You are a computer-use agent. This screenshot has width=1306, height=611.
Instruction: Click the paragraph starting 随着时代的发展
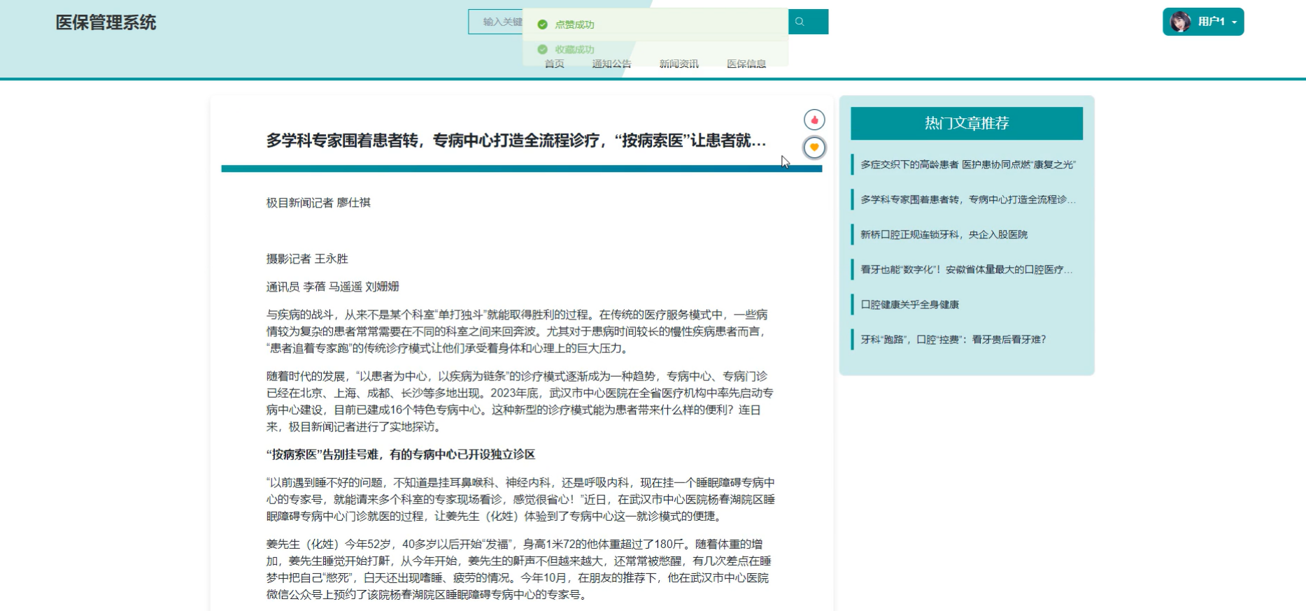click(x=520, y=401)
